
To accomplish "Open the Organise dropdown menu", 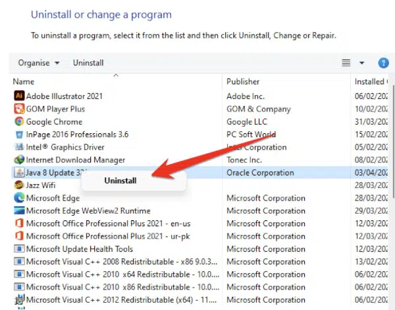I will [39, 63].
